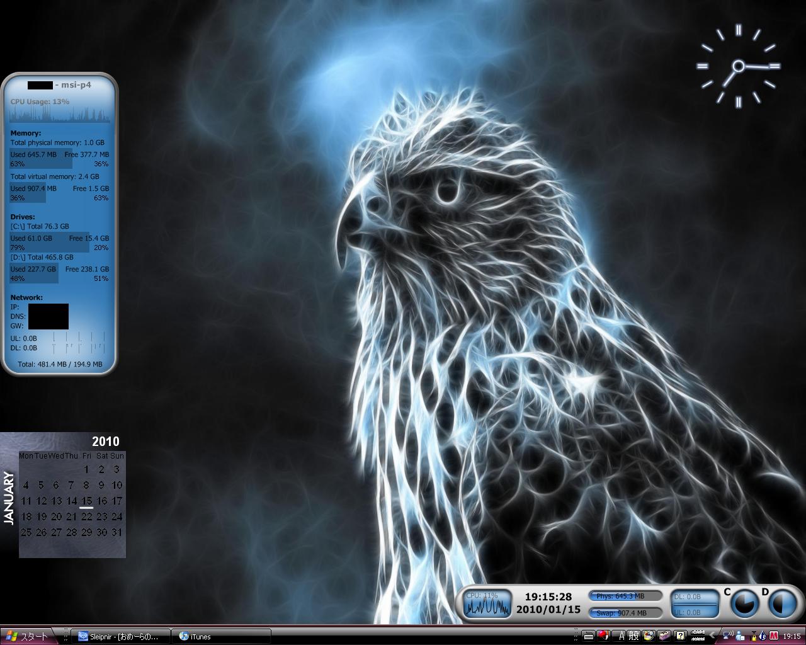Click the Drives section heading
Screen dimensions: 806x645
point(23,217)
